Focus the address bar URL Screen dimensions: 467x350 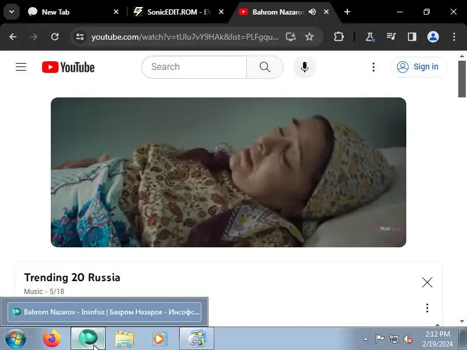click(x=184, y=37)
